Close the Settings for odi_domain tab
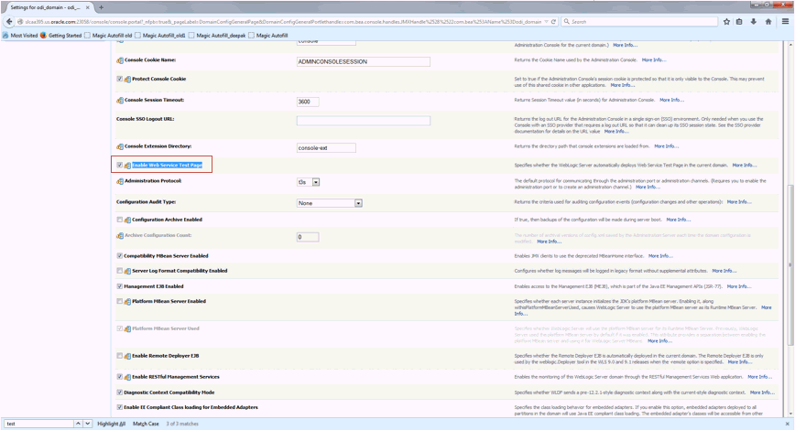This screenshot has height=430, width=795. [x=88, y=7]
